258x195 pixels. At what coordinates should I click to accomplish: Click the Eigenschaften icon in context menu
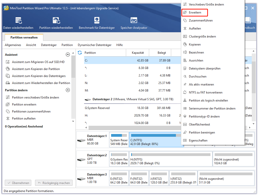coord(185,140)
